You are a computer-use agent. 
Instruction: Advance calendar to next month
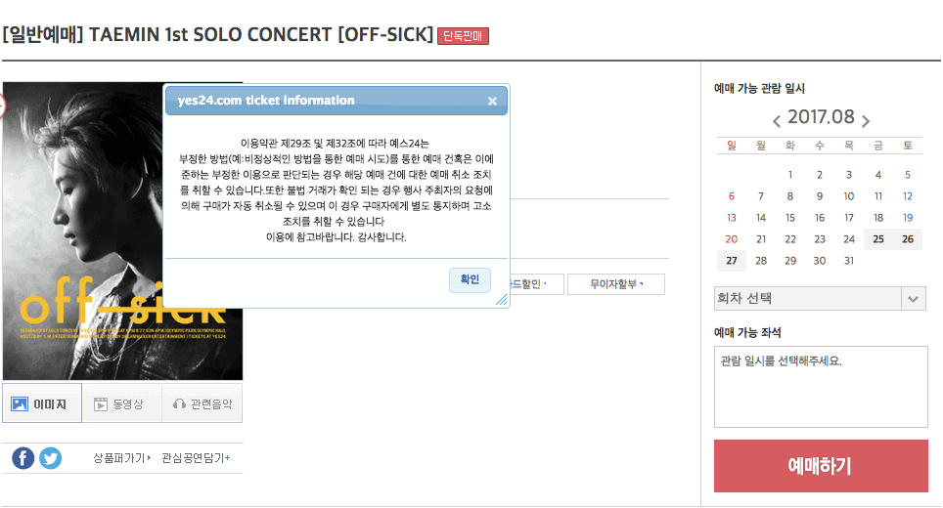click(866, 120)
